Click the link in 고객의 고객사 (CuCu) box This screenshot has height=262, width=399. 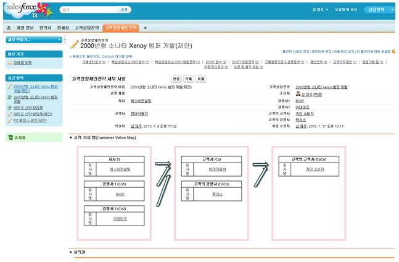315,169
